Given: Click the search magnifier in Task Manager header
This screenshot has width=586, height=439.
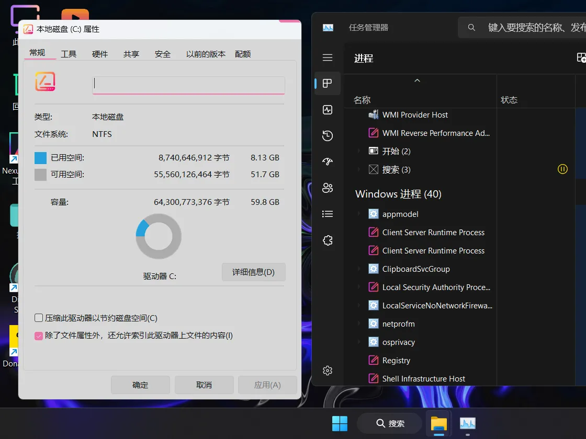Looking at the screenshot, I should tap(471, 27).
